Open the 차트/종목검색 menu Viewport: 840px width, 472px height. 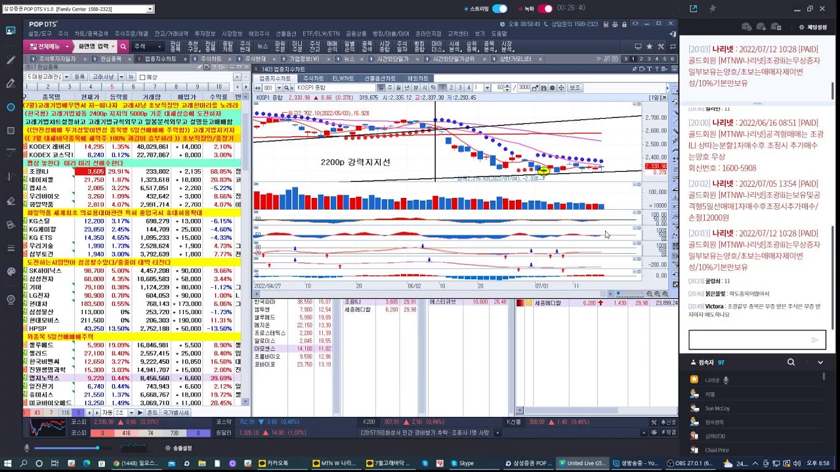[91, 33]
